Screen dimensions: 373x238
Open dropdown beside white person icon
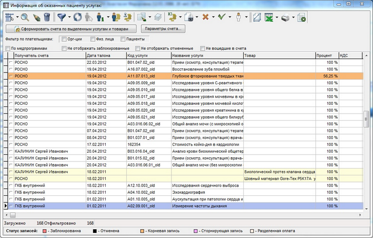pos(246,17)
